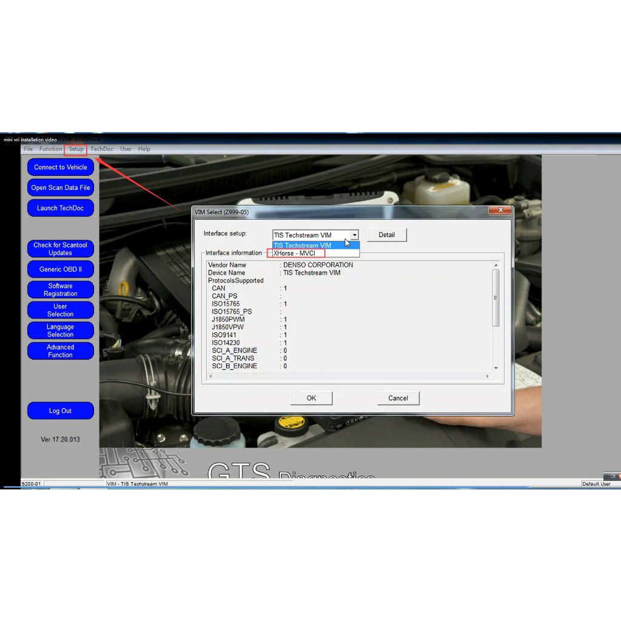This screenshot has width=621, height=621.
Task: Click Check for Scantool Updates
Action: coord(61,249)
